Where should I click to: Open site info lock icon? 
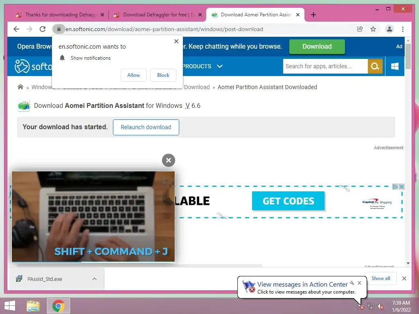(59, 29)
